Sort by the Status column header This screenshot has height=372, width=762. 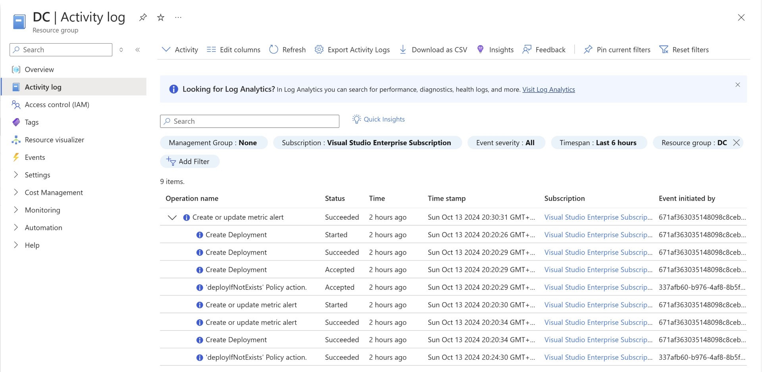pos(335,198)
